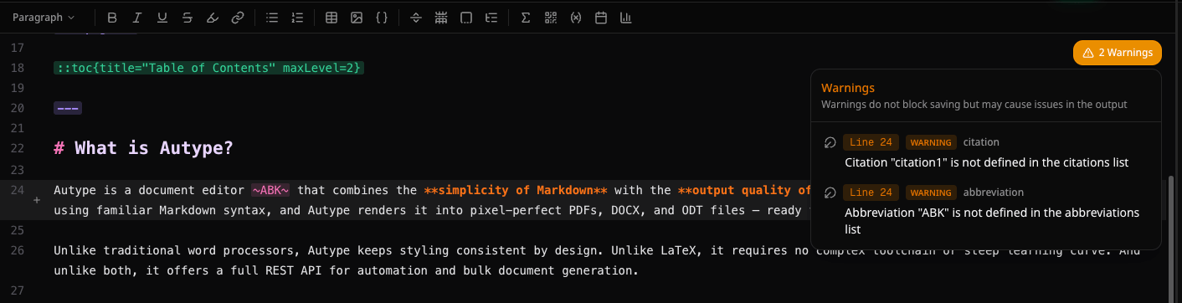This screenshot has height=303, width=1182.
Task: Jump to line of abbreviation warning icon
Action: (830, 193)
